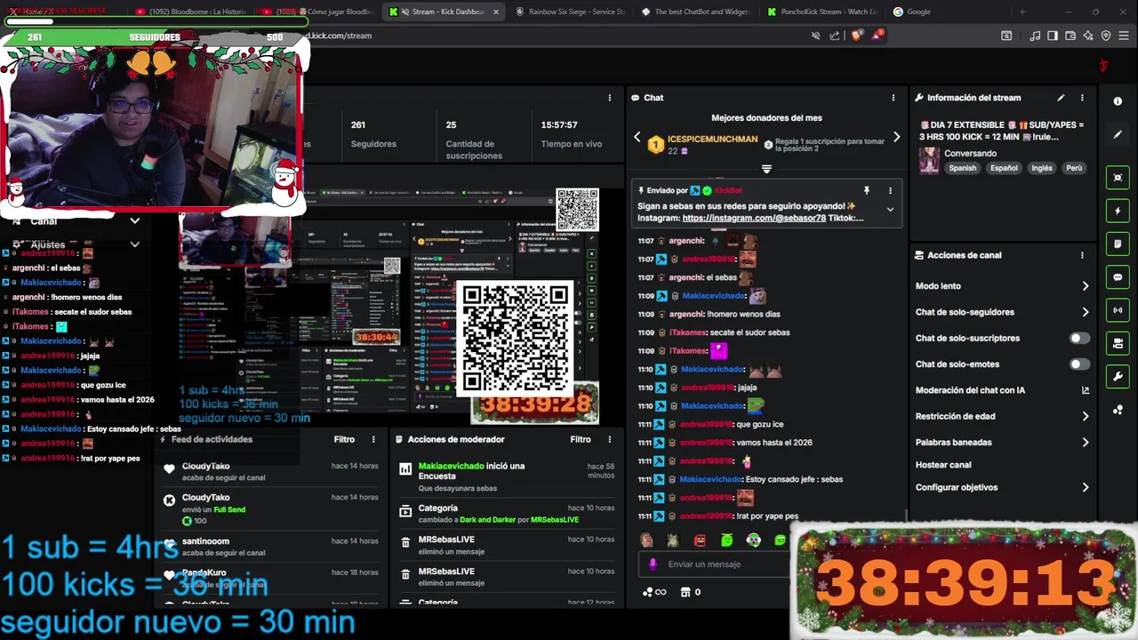Toggle the stream preview widget sidebar icon
The height and width of the screenshot is (640, 1138).
tap(1118, 178)
